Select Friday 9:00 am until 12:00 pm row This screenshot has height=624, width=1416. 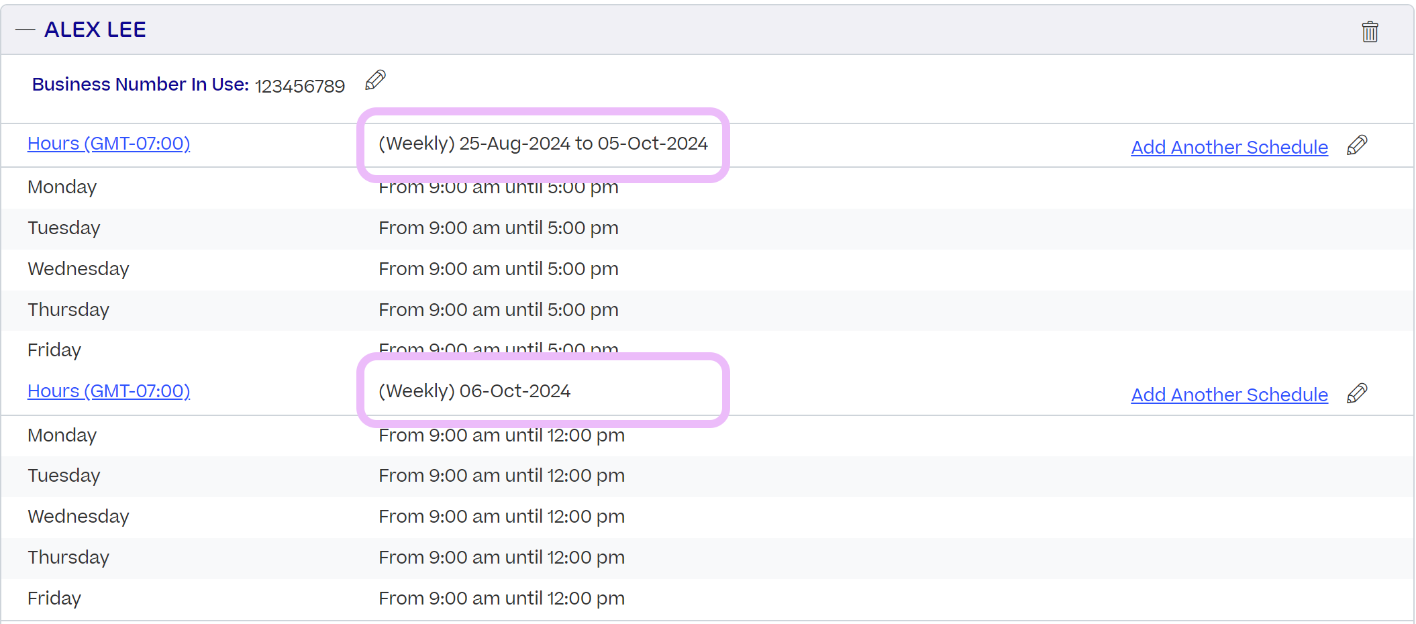pos(707,599)
